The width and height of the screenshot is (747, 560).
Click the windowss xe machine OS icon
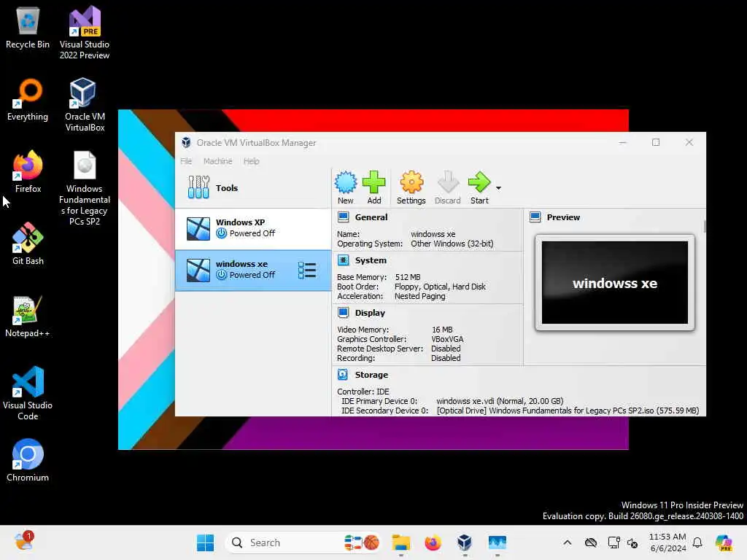tap(198, 270)
